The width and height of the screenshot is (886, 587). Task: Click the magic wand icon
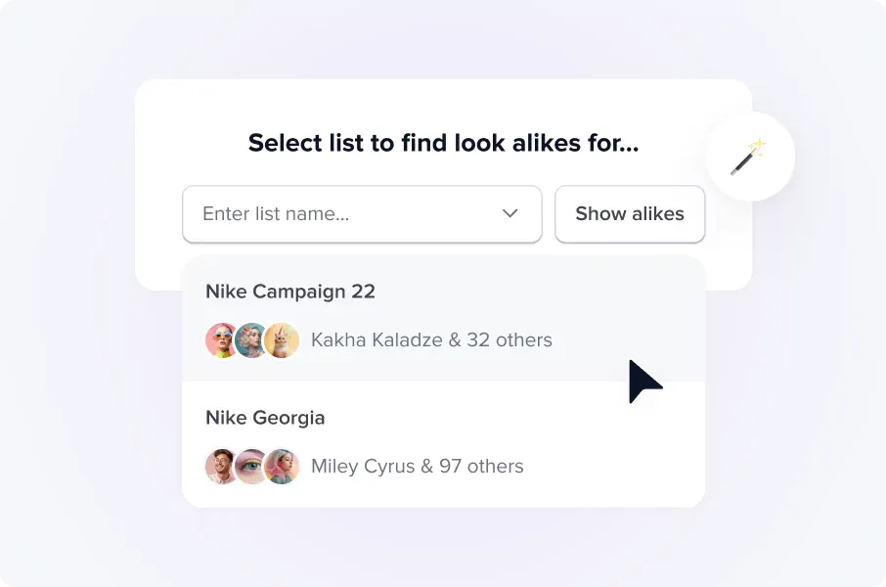(x=748, y=157)
